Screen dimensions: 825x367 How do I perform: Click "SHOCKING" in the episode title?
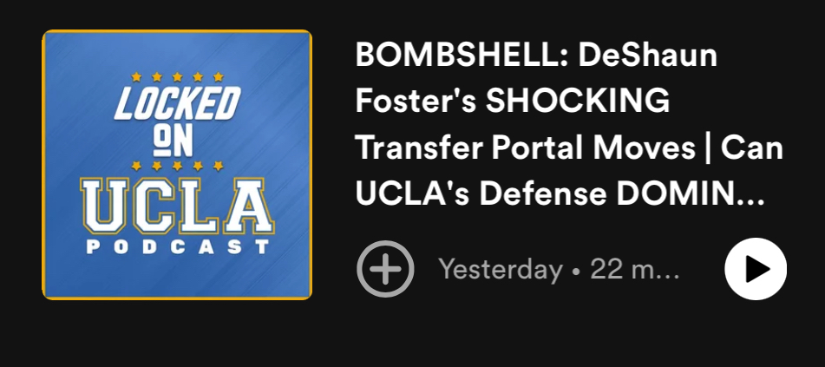click(x=577, y=102)
